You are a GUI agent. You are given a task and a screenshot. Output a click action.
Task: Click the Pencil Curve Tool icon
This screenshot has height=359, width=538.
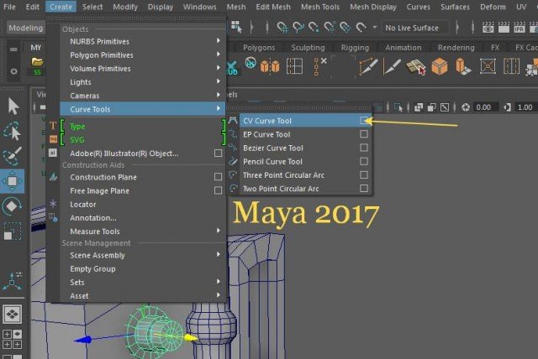(x=233, y=161)
